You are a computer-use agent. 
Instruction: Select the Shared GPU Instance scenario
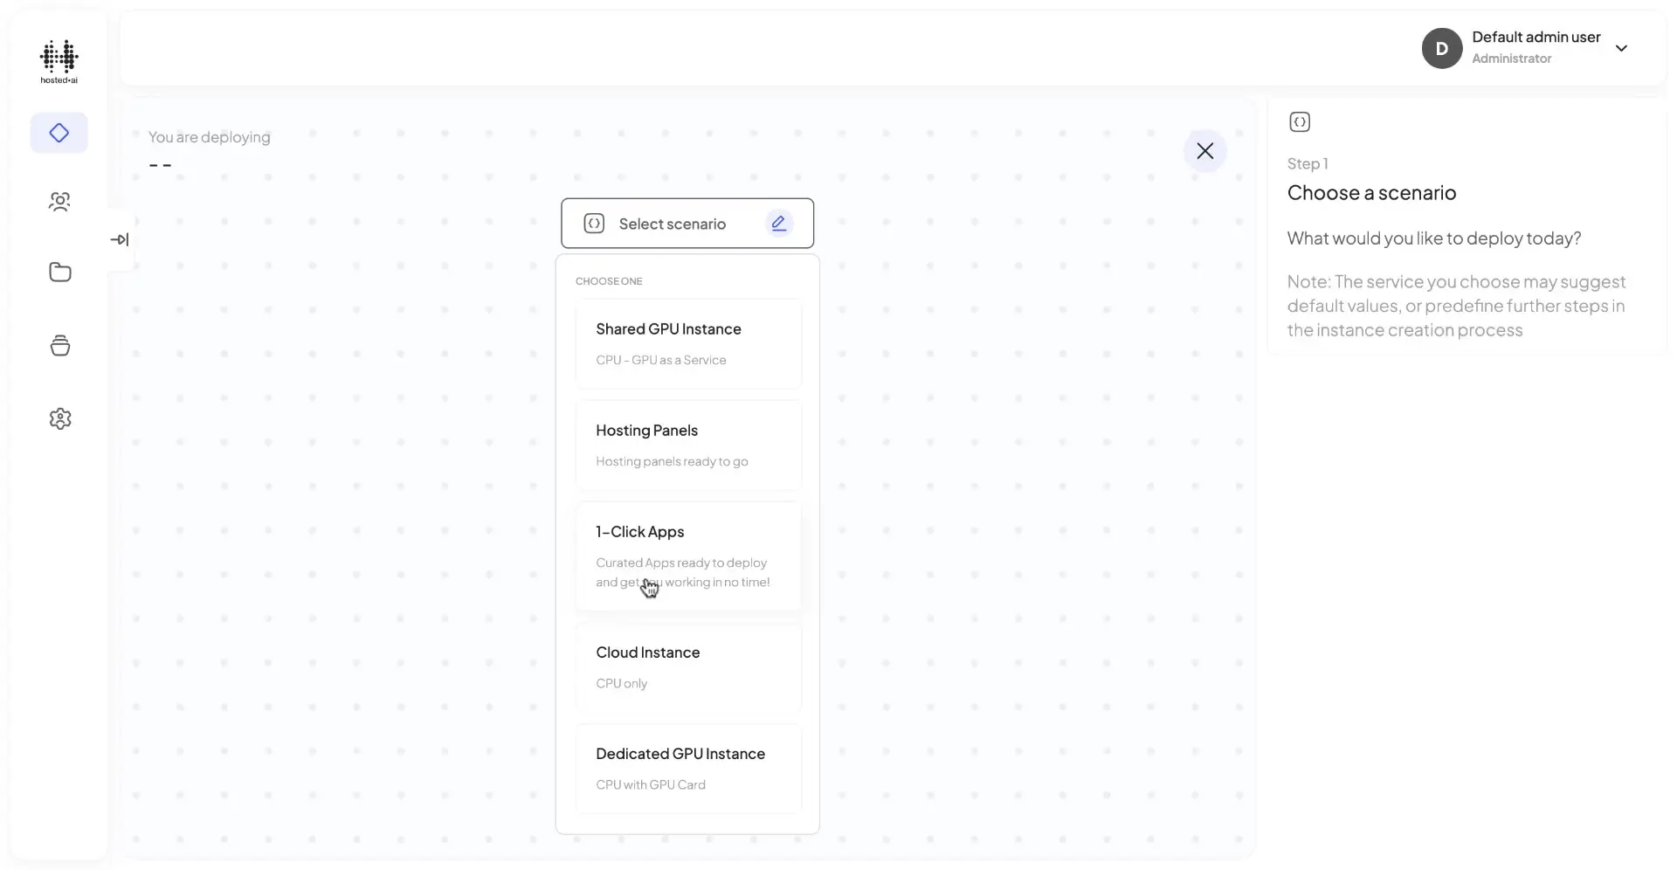tap(687, 343)
